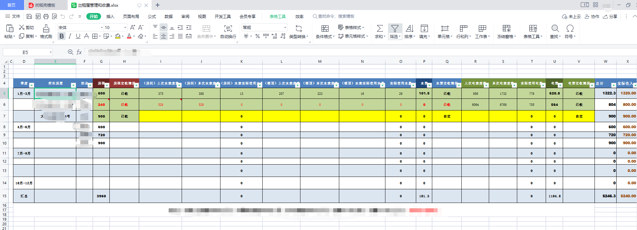
Task: Toggle right horizontal alignment
Action: click(x=172, y=36)
